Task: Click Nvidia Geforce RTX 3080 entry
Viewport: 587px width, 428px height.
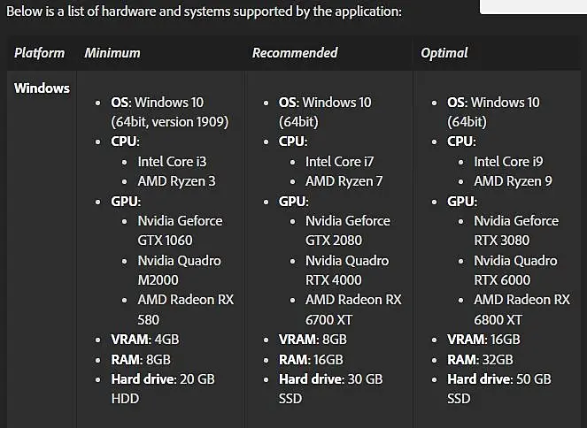Action: 516,230
